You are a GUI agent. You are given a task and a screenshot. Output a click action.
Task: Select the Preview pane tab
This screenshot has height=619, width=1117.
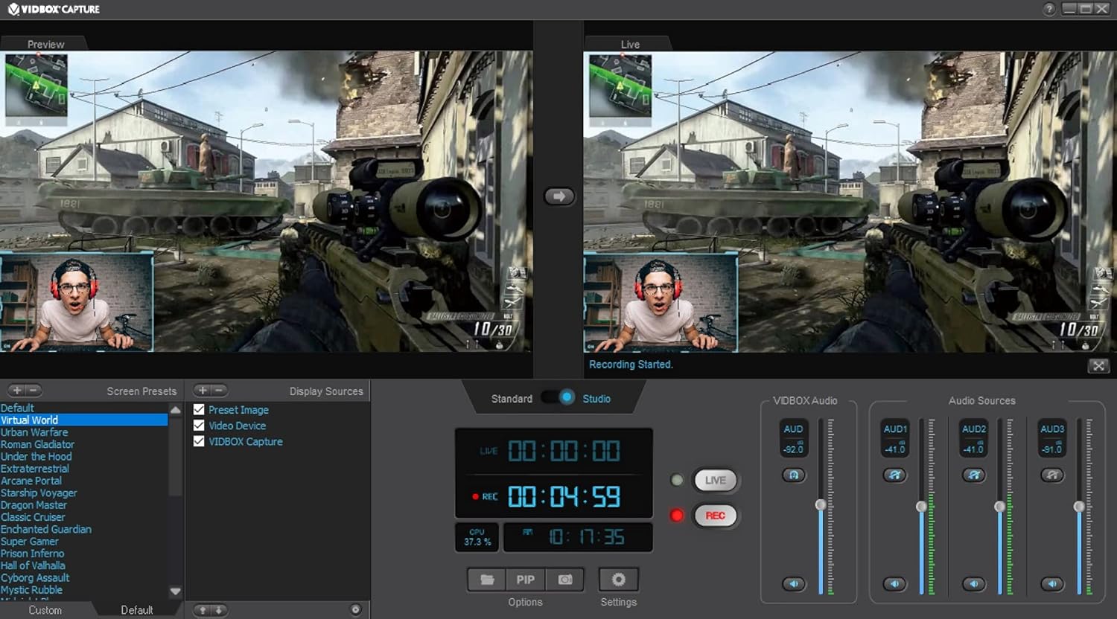click(x=45, y=44)
